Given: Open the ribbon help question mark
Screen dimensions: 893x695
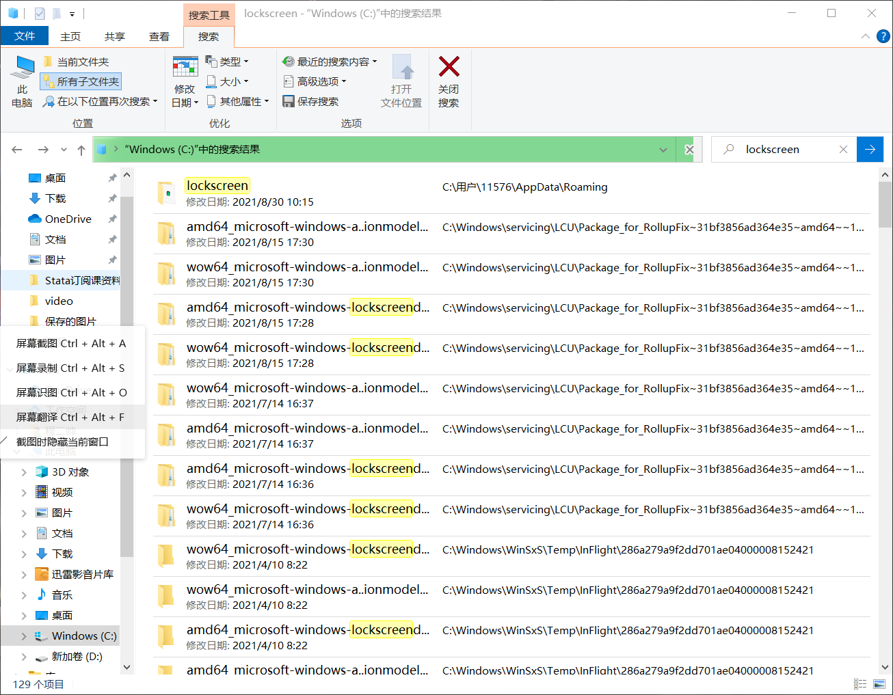Looking at the screenshot, I should click(x=883, y=37).
